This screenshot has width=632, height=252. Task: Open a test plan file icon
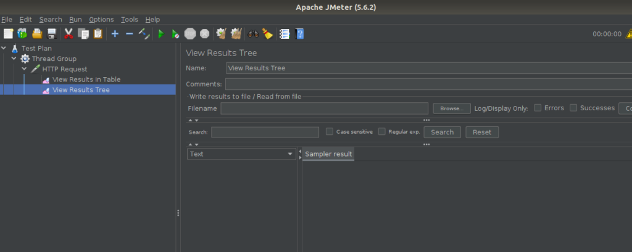click(x=37, y=34)
